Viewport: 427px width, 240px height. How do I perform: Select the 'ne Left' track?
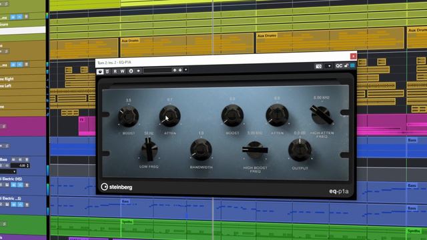[x=6, y=86]
